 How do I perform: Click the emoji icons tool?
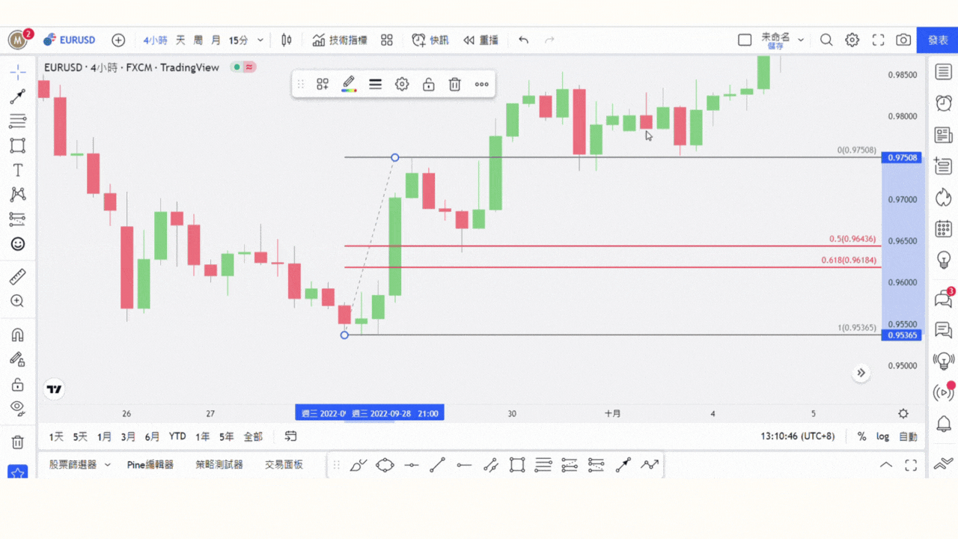[18, 243]
